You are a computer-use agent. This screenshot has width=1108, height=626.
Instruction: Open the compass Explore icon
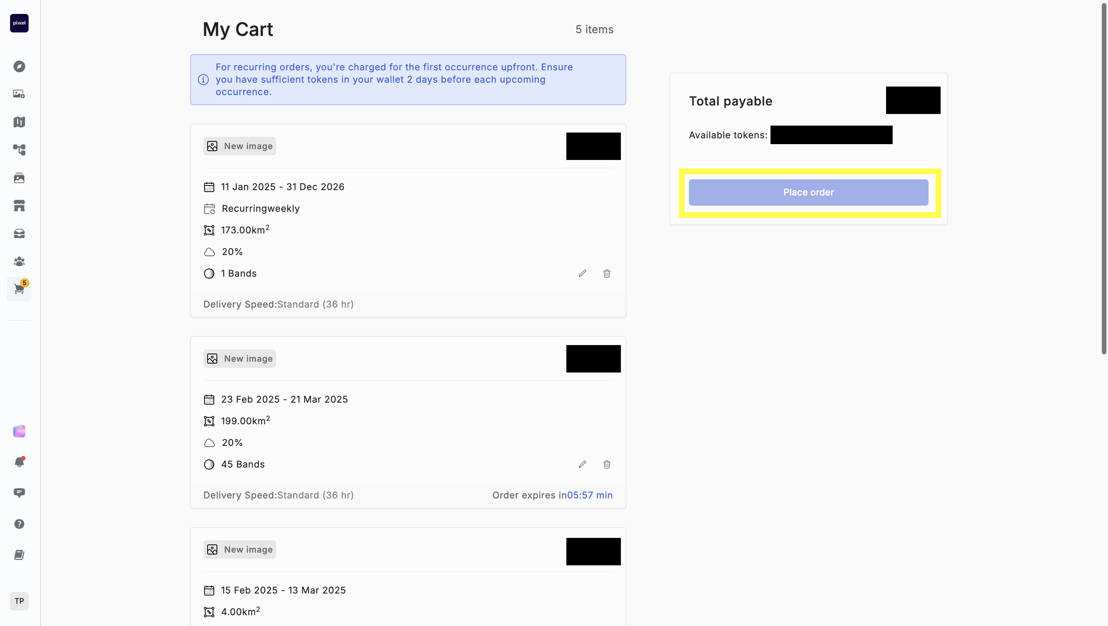point(19,66)
